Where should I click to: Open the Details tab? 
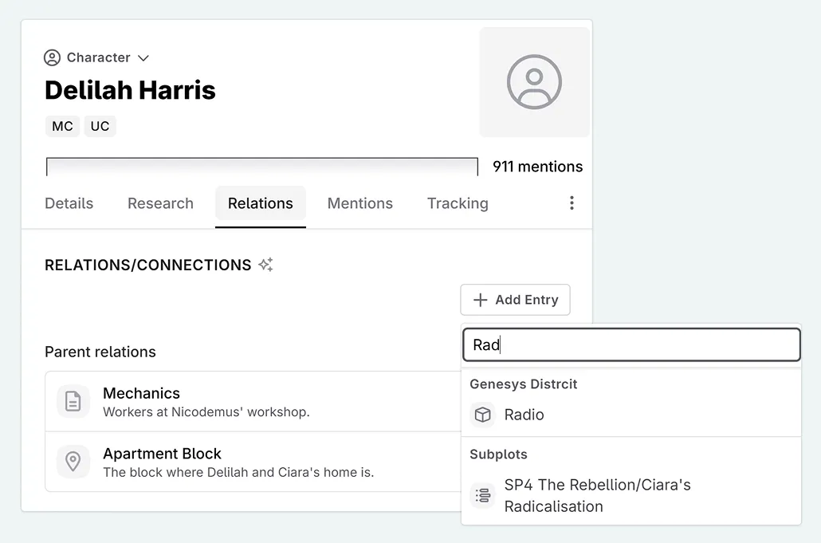[x=69, y=203]
